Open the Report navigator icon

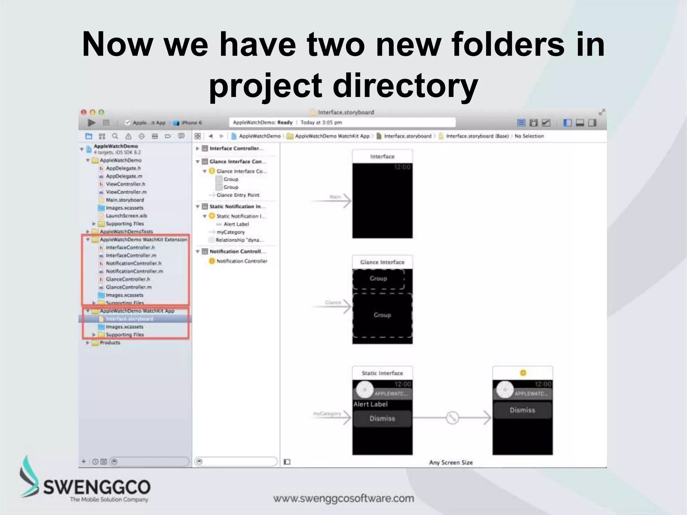point(181,136)
